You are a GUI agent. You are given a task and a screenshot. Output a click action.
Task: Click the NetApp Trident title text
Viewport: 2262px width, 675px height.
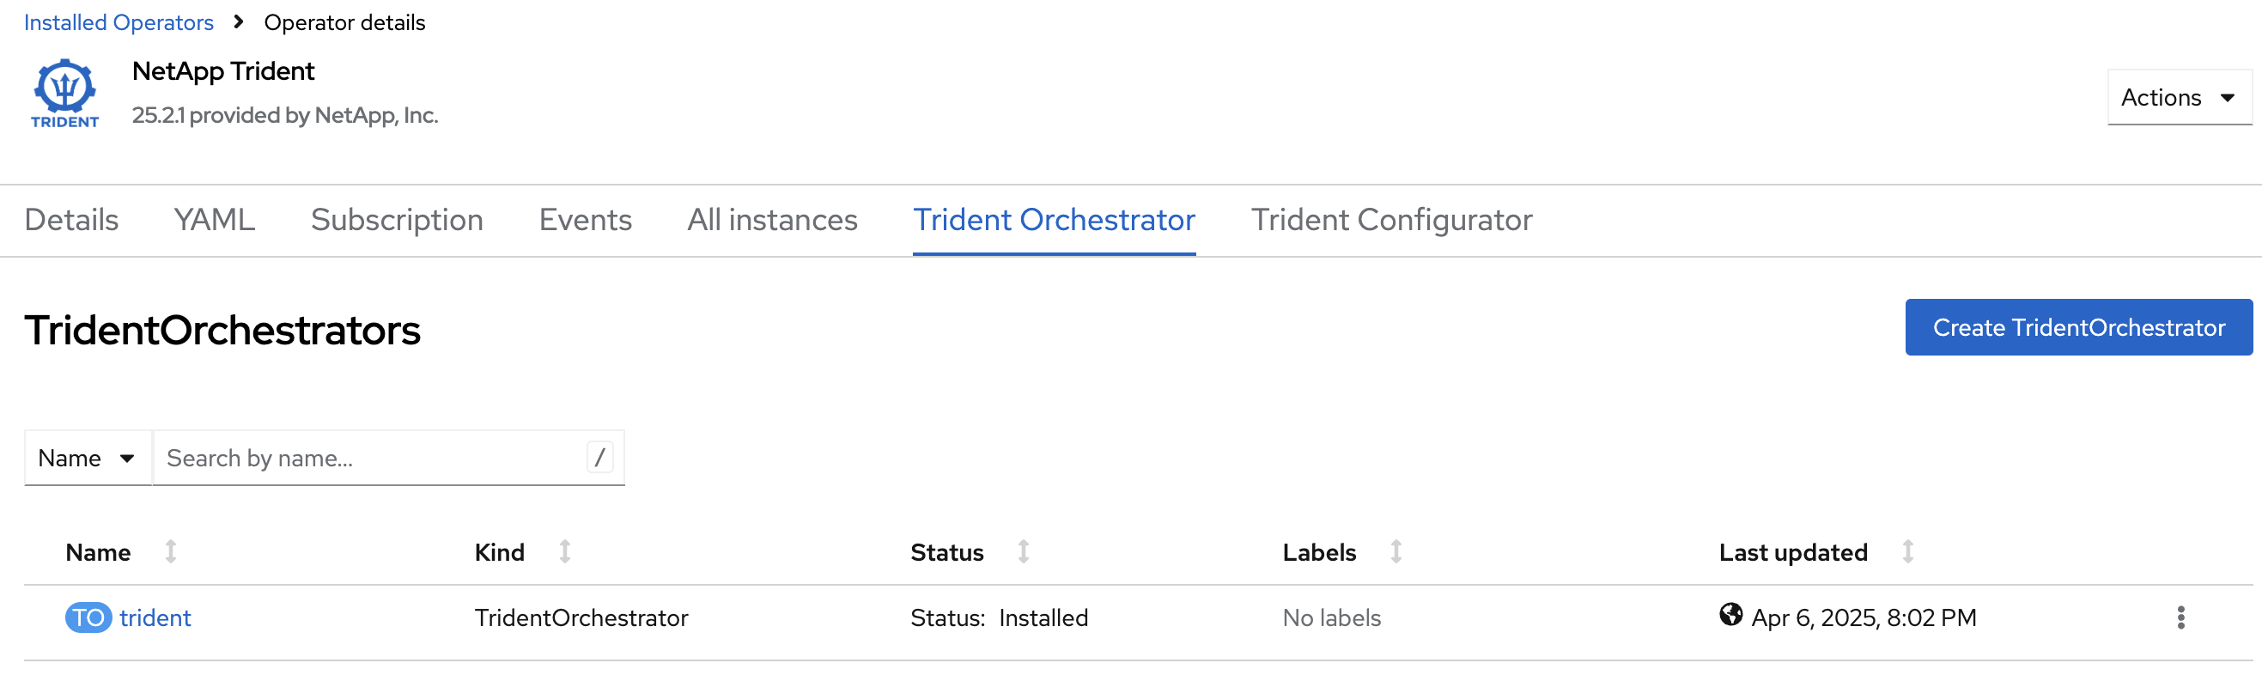223,71
